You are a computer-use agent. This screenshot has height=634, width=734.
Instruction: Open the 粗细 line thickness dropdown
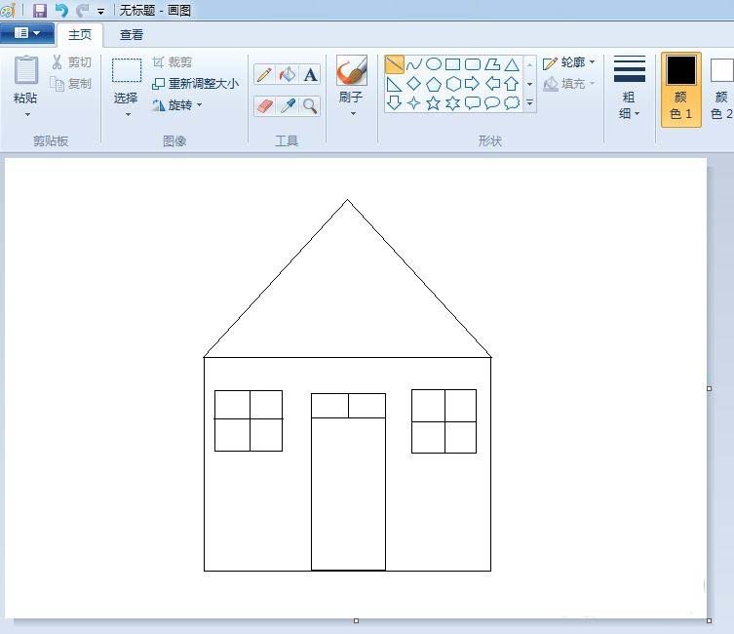click(x=629, y=87)
